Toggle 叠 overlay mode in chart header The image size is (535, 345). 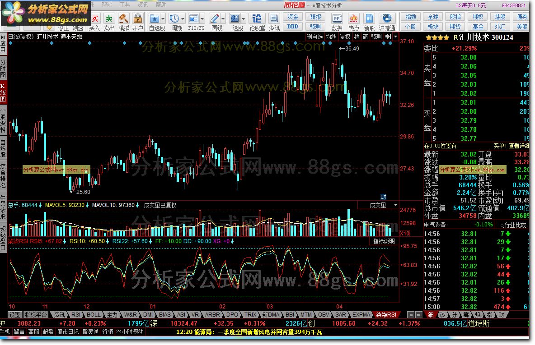(357, 37)
